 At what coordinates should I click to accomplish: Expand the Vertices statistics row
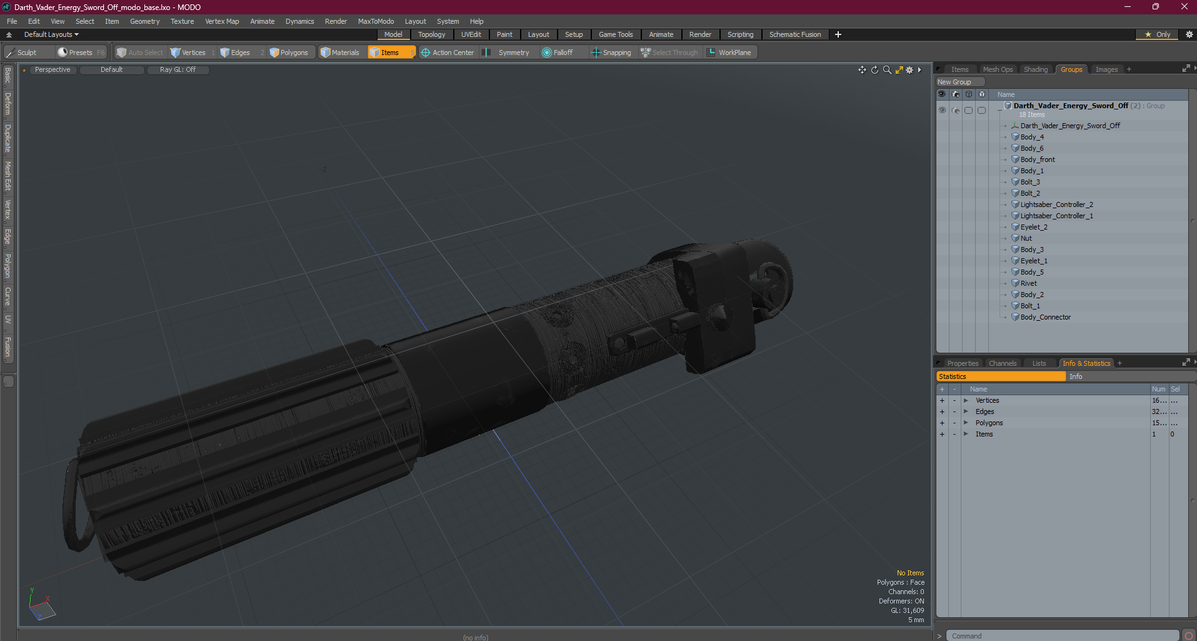[x=966, y=400]
